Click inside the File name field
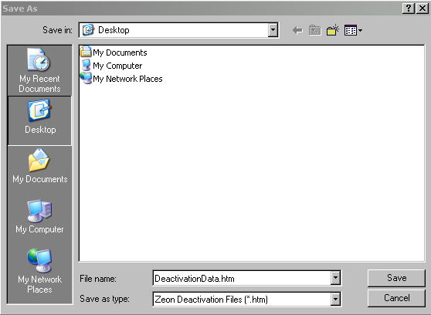Viewport: 431px width, 315px height. (x=242, y=278)
